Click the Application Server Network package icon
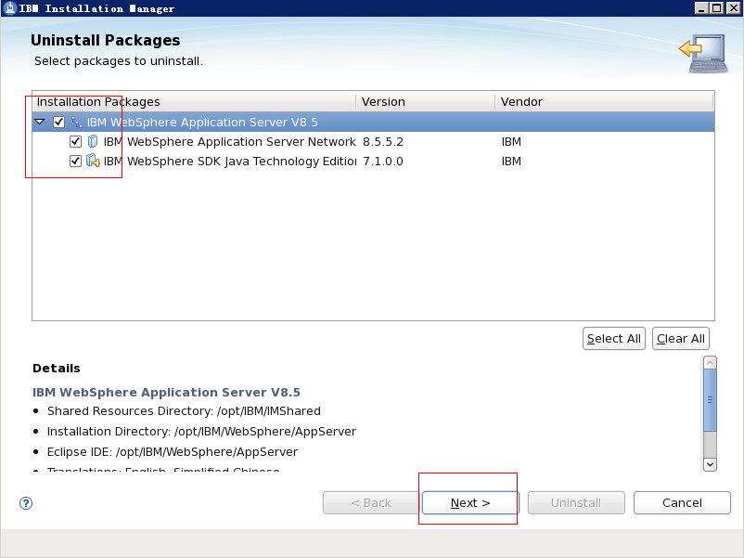The image size is (744, 558). [93, 141]
